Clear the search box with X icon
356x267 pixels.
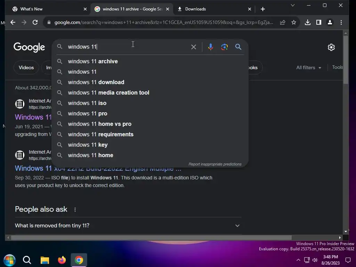click(x=193, y=47)
